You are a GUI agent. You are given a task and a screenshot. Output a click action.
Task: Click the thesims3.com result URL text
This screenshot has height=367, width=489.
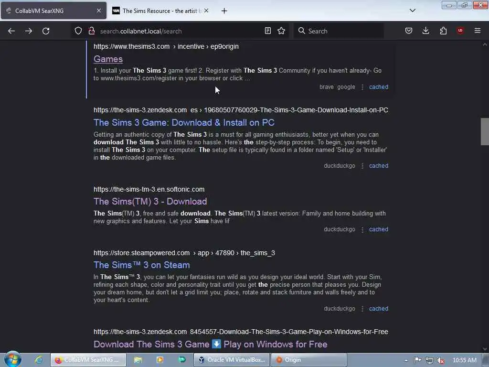tap(166, 46)
